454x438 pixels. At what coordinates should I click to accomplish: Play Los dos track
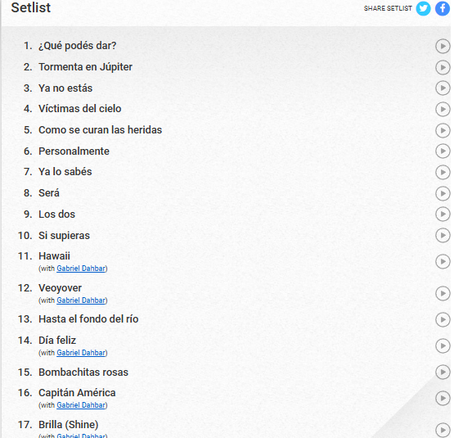[x=443, y=214]
